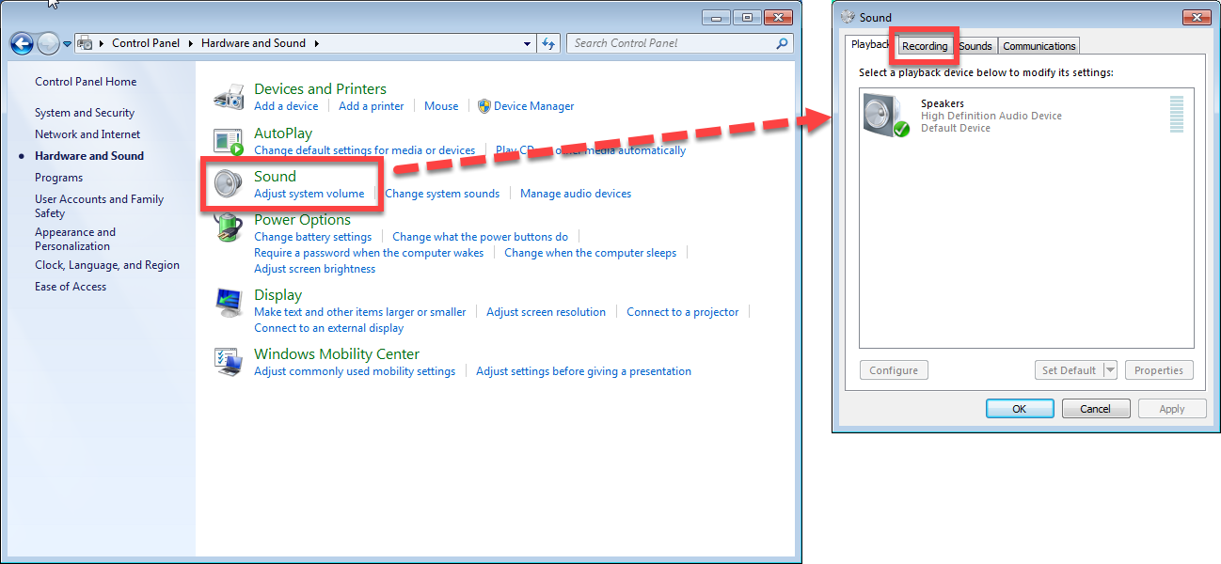Click the OK button in Sound dialog

tap(1019, 409)
